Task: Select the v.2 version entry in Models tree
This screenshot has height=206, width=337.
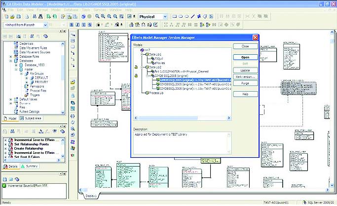Action: point(195,84)
